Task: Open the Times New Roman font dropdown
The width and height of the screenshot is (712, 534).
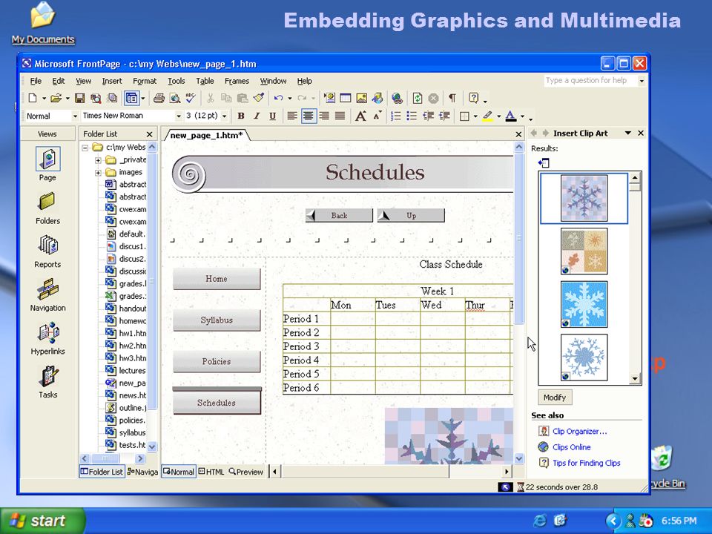Action: pyautogui.click(x=179, y=116)
